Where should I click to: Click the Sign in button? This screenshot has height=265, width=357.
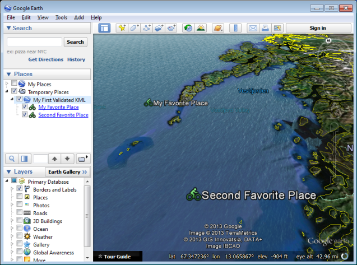318,28
